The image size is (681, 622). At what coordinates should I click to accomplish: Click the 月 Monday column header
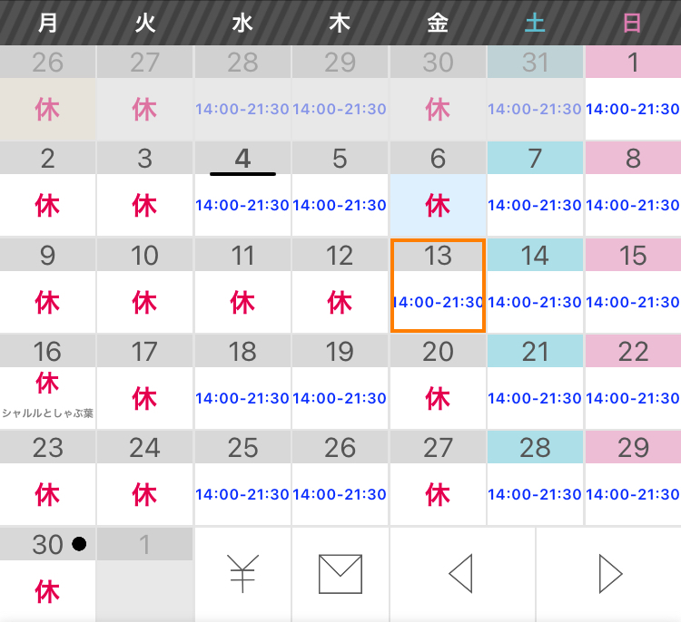[x=47, y=23]
